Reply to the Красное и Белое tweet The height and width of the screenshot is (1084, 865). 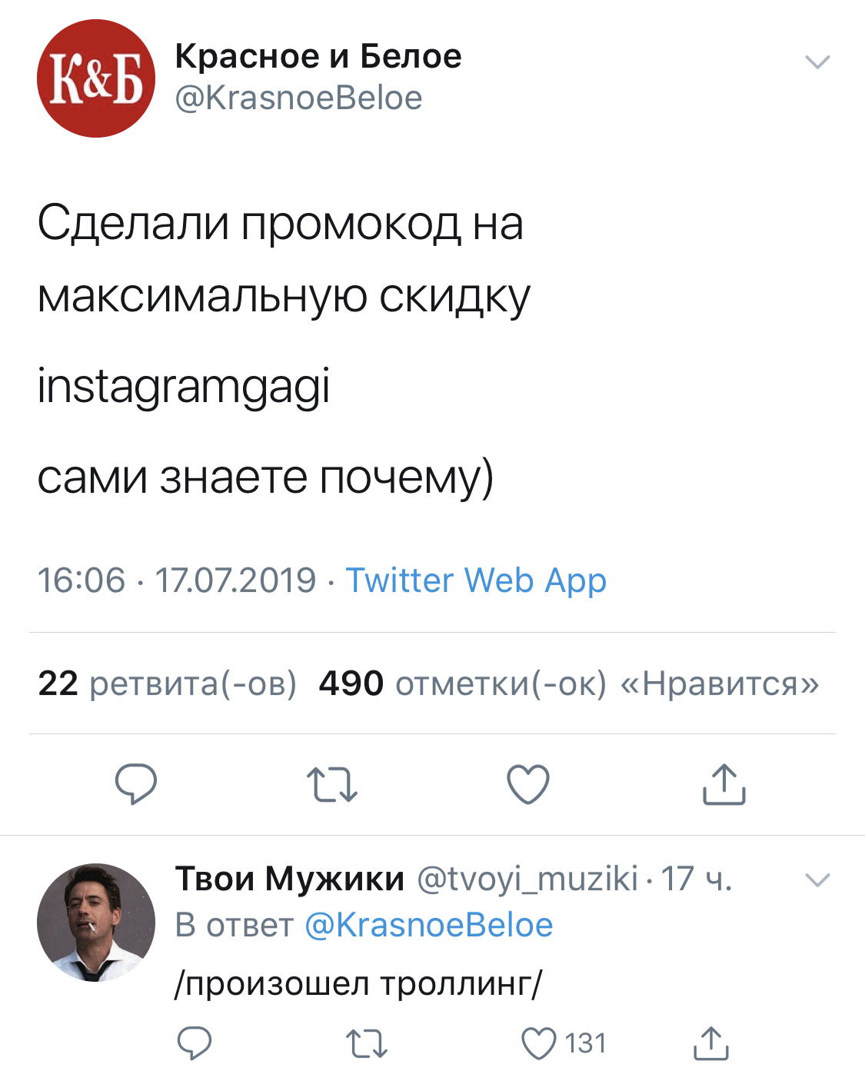pos(136,783)
